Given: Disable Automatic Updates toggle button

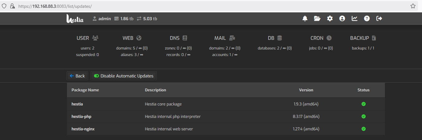Looking at the screenshot, I should 124,76.
